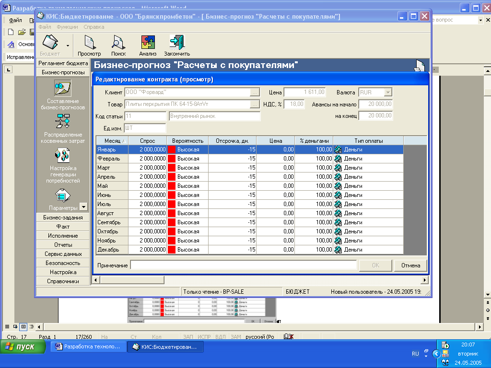
Task: Open the Справка menu
Action: coord(91,27)
